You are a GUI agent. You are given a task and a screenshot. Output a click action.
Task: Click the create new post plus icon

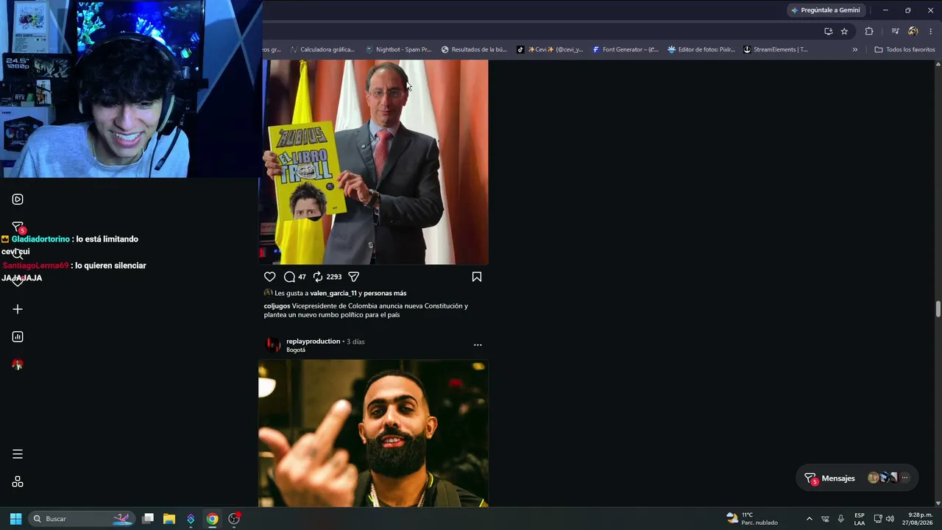pyautogui.click(x=18, y=309)
